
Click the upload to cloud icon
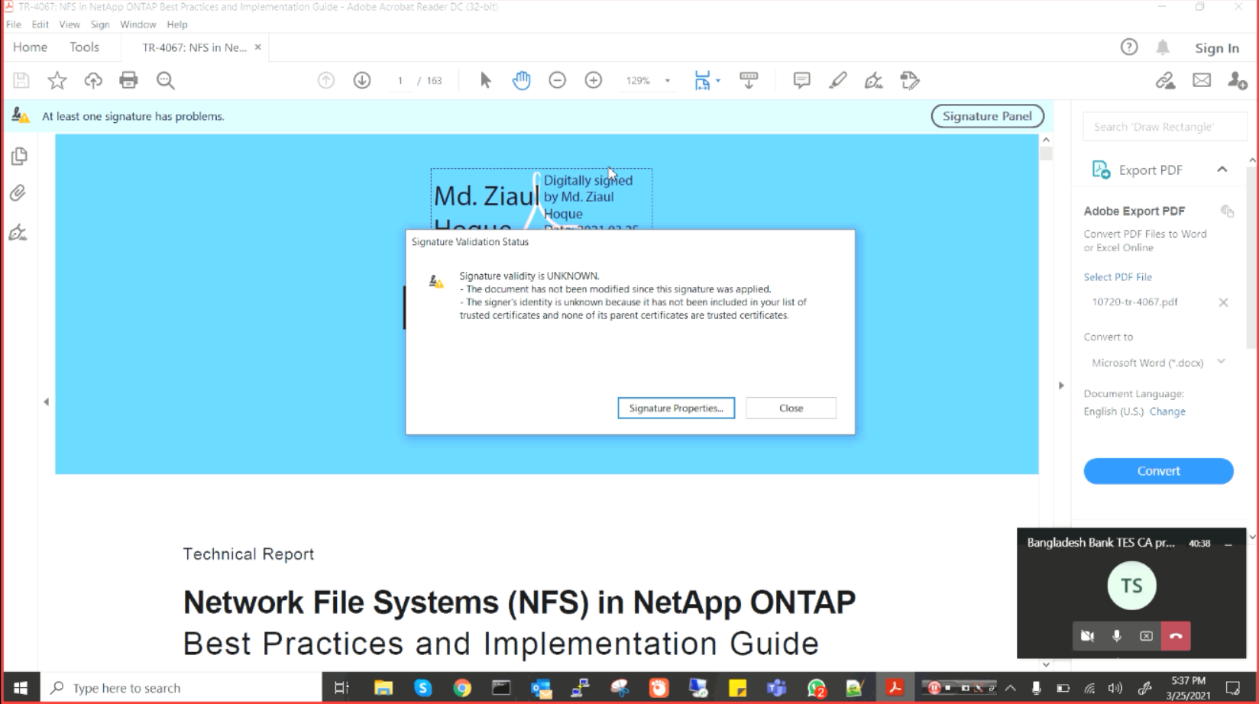(93, 80)
